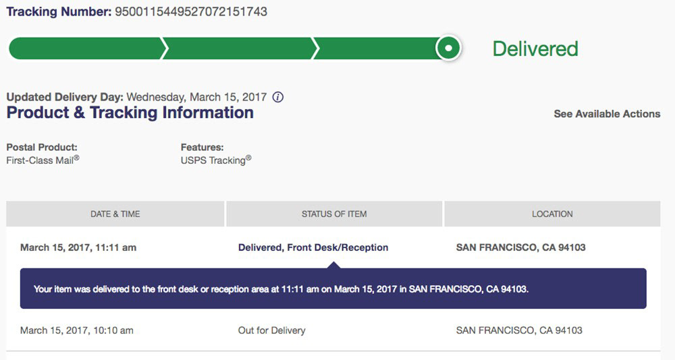Screen dimensions: 675x360
Task: Click the STATUS OF ITEM column header
Action: tap(334, 214)
